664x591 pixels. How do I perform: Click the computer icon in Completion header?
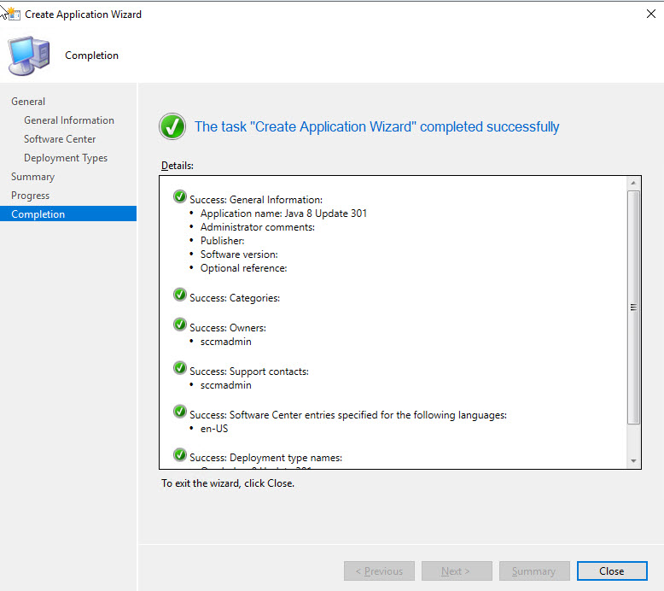click(28, 56)
